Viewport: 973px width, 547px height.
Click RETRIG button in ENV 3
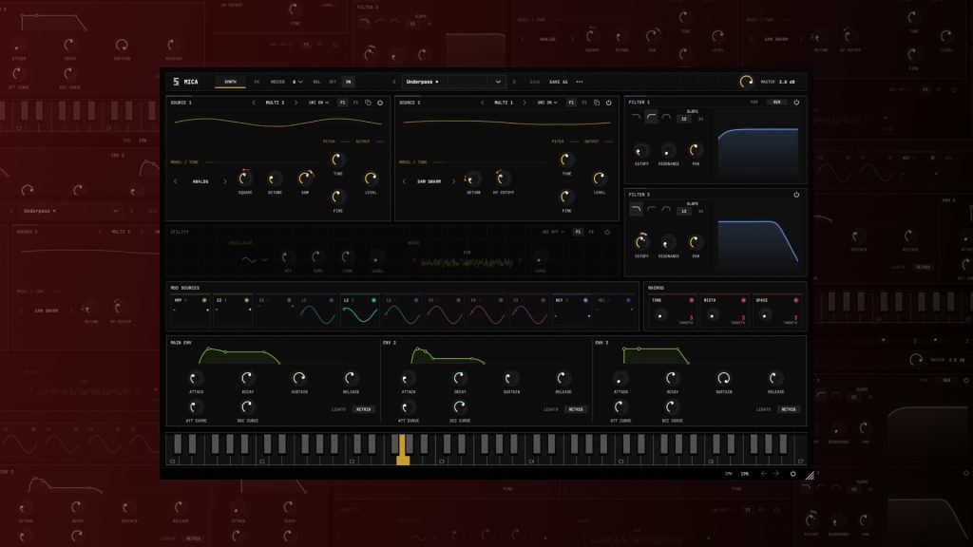(x=789, y=409)
